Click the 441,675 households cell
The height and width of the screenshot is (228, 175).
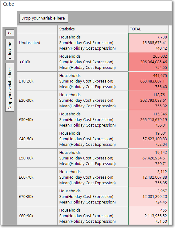pos(160,76)
